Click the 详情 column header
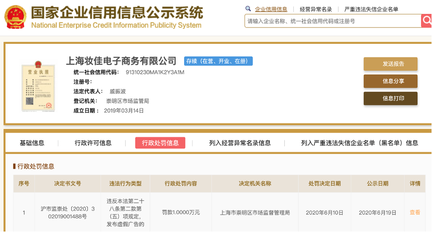The width and height of the screenshot is (432, 232). click(x=415, y=183)
